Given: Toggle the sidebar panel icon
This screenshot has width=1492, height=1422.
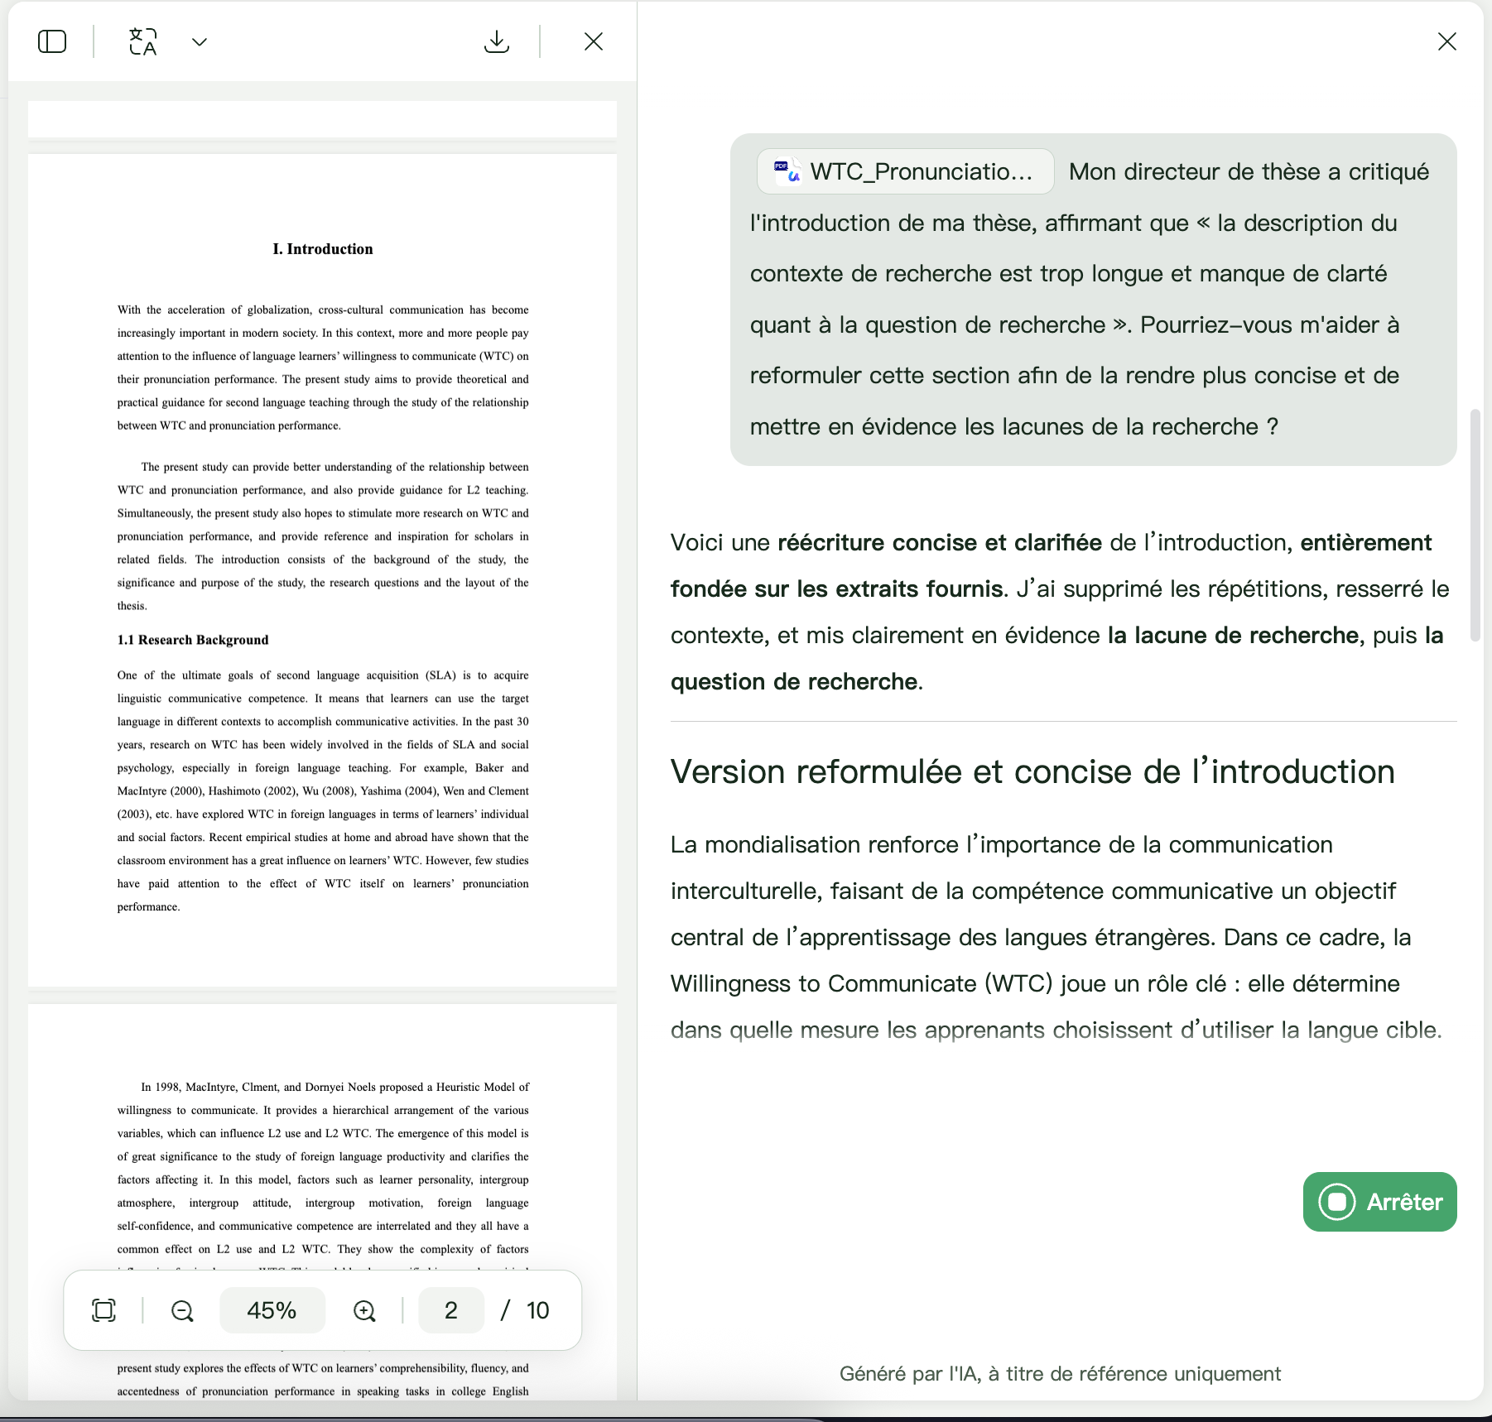Looking at the screenshot, I should tap(52, 41).
